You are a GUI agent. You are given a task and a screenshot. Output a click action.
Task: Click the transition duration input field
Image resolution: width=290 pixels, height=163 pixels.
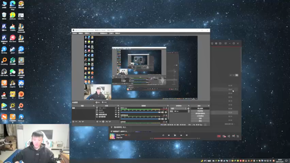pyautogui.click(x=181, y=111)
